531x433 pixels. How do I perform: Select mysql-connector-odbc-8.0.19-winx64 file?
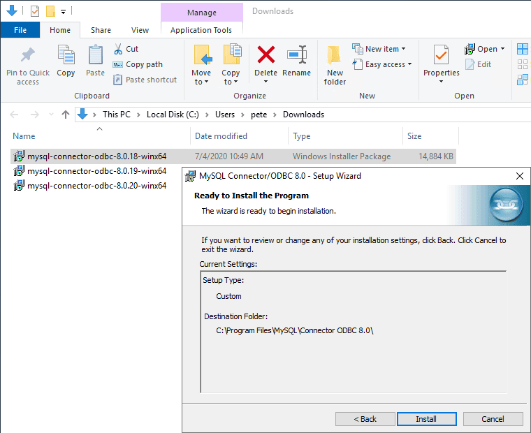96,171
